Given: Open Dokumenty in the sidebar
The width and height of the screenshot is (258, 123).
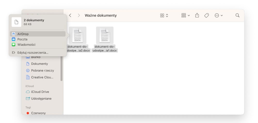Looking at the screenshot, I should [x=39, y=64].
